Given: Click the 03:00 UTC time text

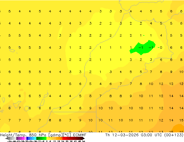Looking at the screenshot, I should pyautogui.click(x=152, y=135).
